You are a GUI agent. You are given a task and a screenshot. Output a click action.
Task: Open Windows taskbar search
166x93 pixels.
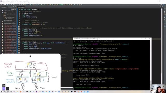[5, 92]
